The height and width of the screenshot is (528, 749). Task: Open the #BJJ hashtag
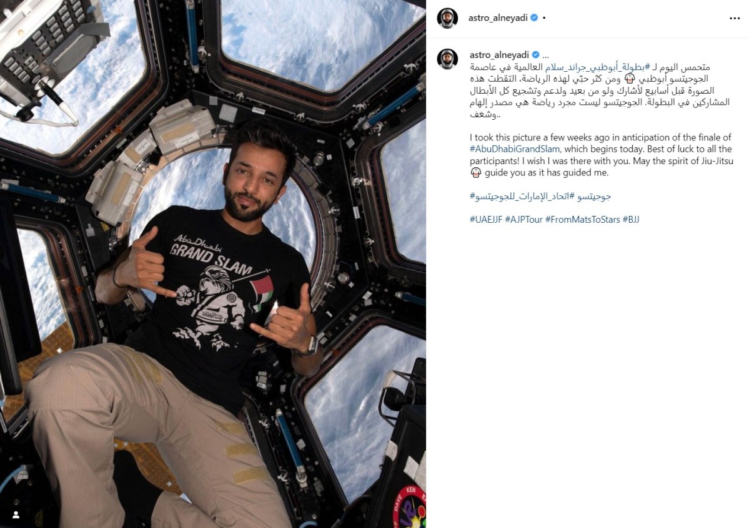coord(630,220)
